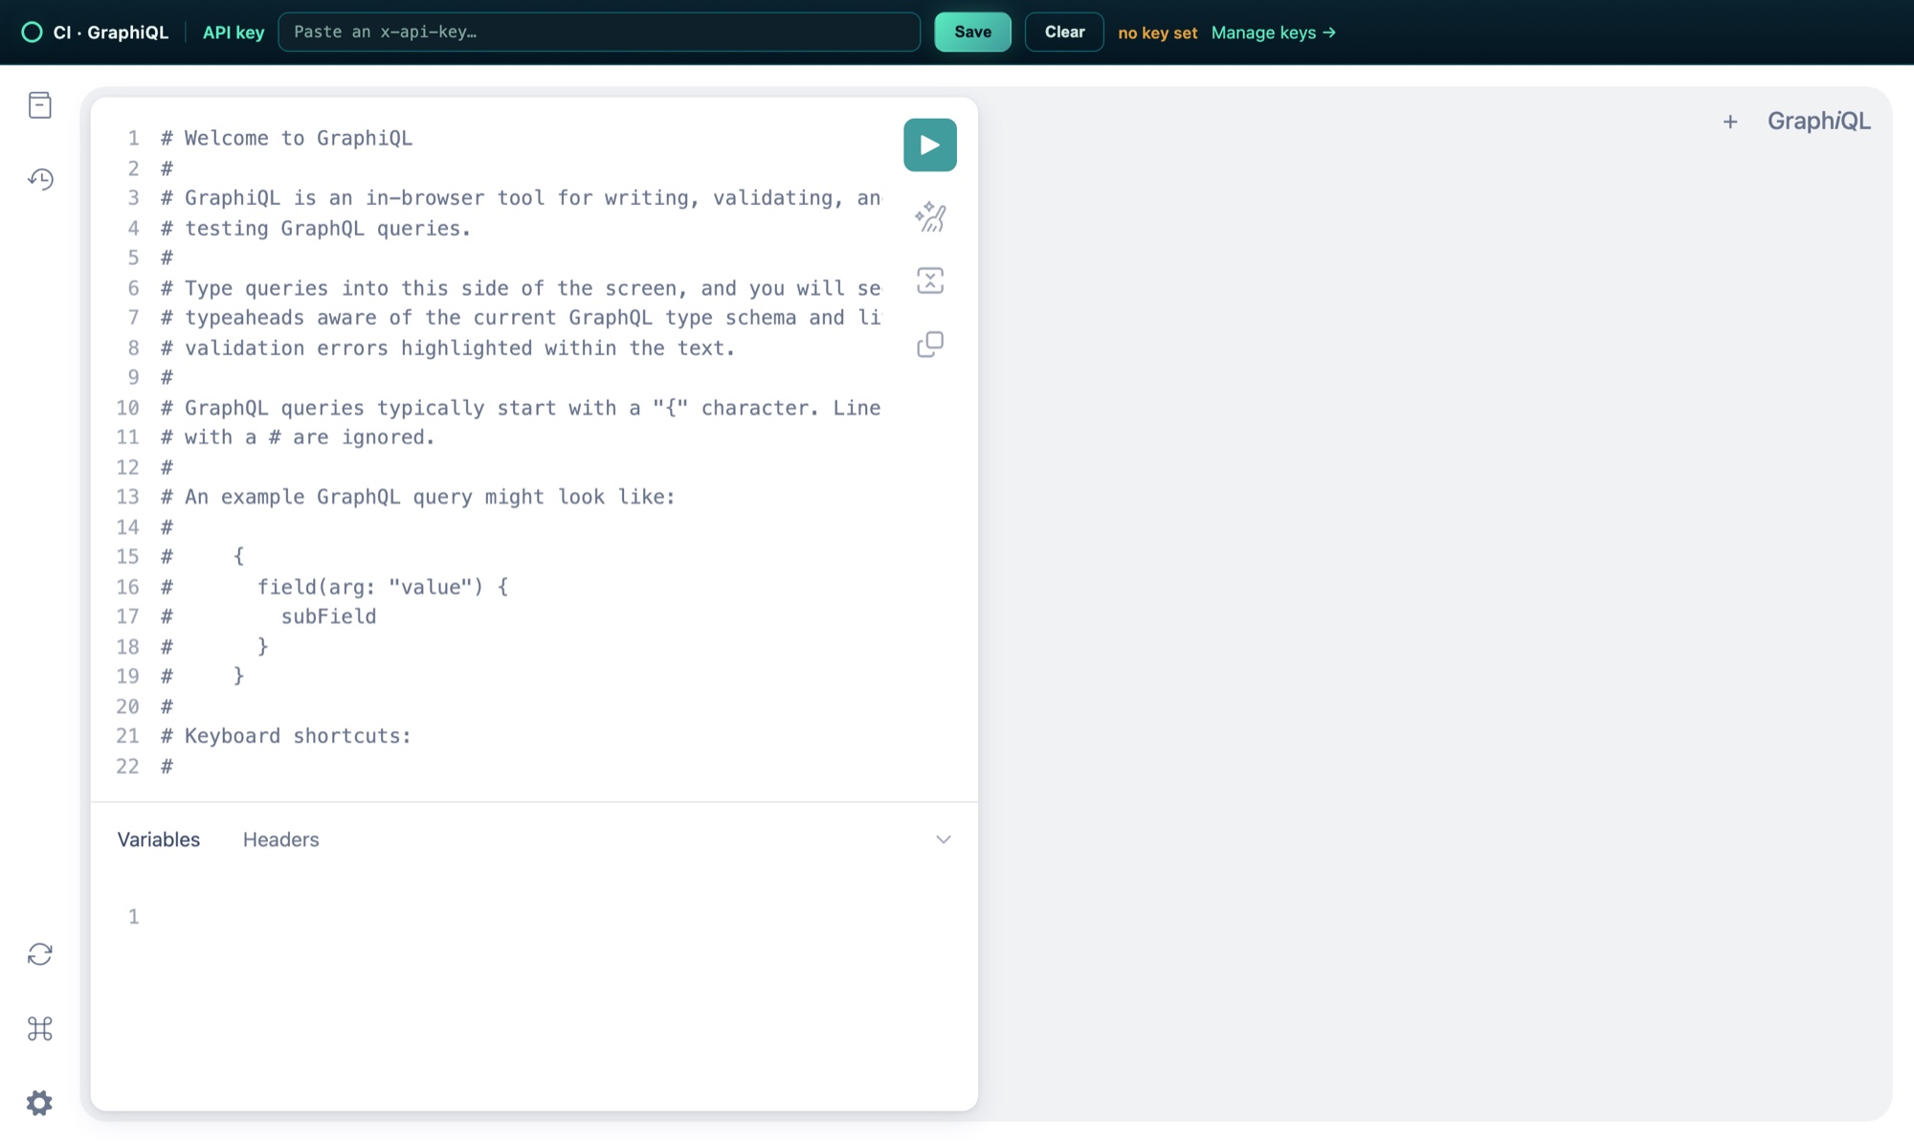Re-fetch GraphQL schema refresh icon
This screenshot has width=1914, height=1143.
pos(40,954)
